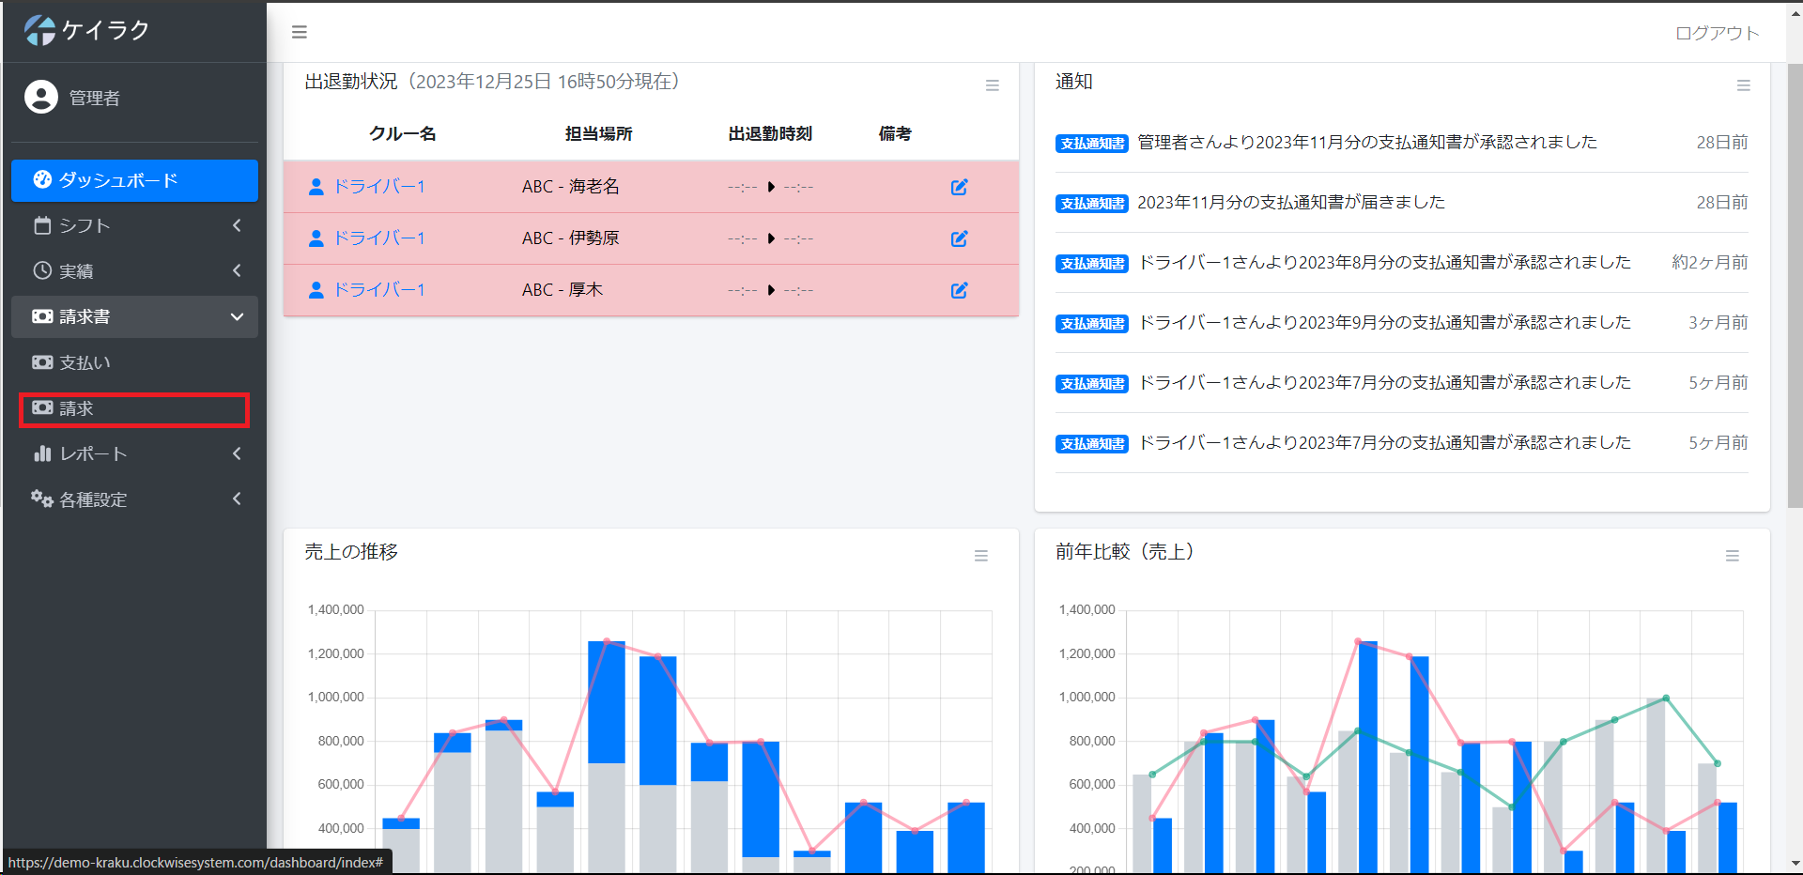This screenshot has height=875, width=1803.
Task: Open 前年比較 card menu icon
Action: (x=1732, y=556)
